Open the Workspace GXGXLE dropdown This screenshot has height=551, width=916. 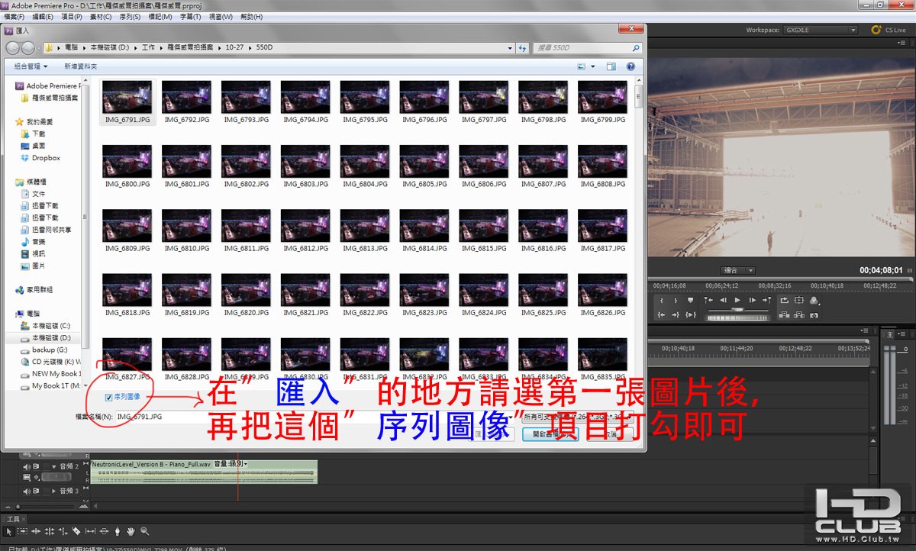point(821,31)
